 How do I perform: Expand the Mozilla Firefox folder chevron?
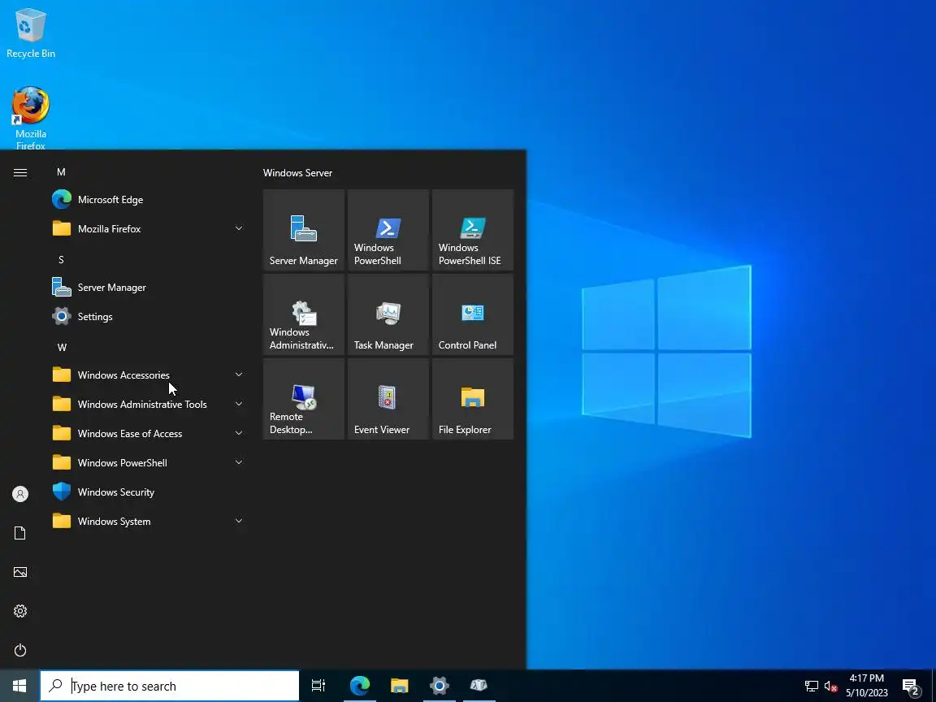pyautogui.click(x=239, y=228)
